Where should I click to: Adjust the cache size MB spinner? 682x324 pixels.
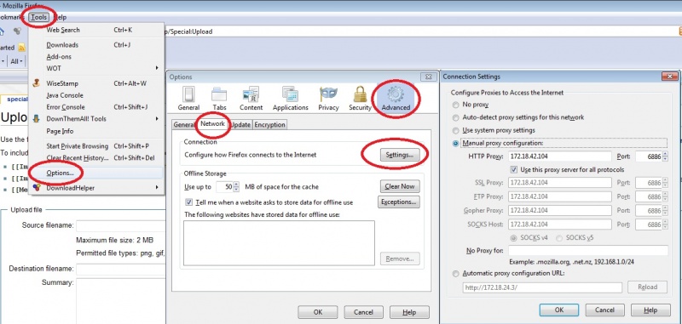pos(236,187)
